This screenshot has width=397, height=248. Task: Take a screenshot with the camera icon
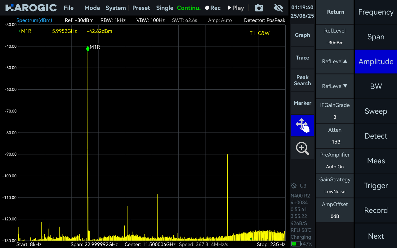tap(259, 8)
